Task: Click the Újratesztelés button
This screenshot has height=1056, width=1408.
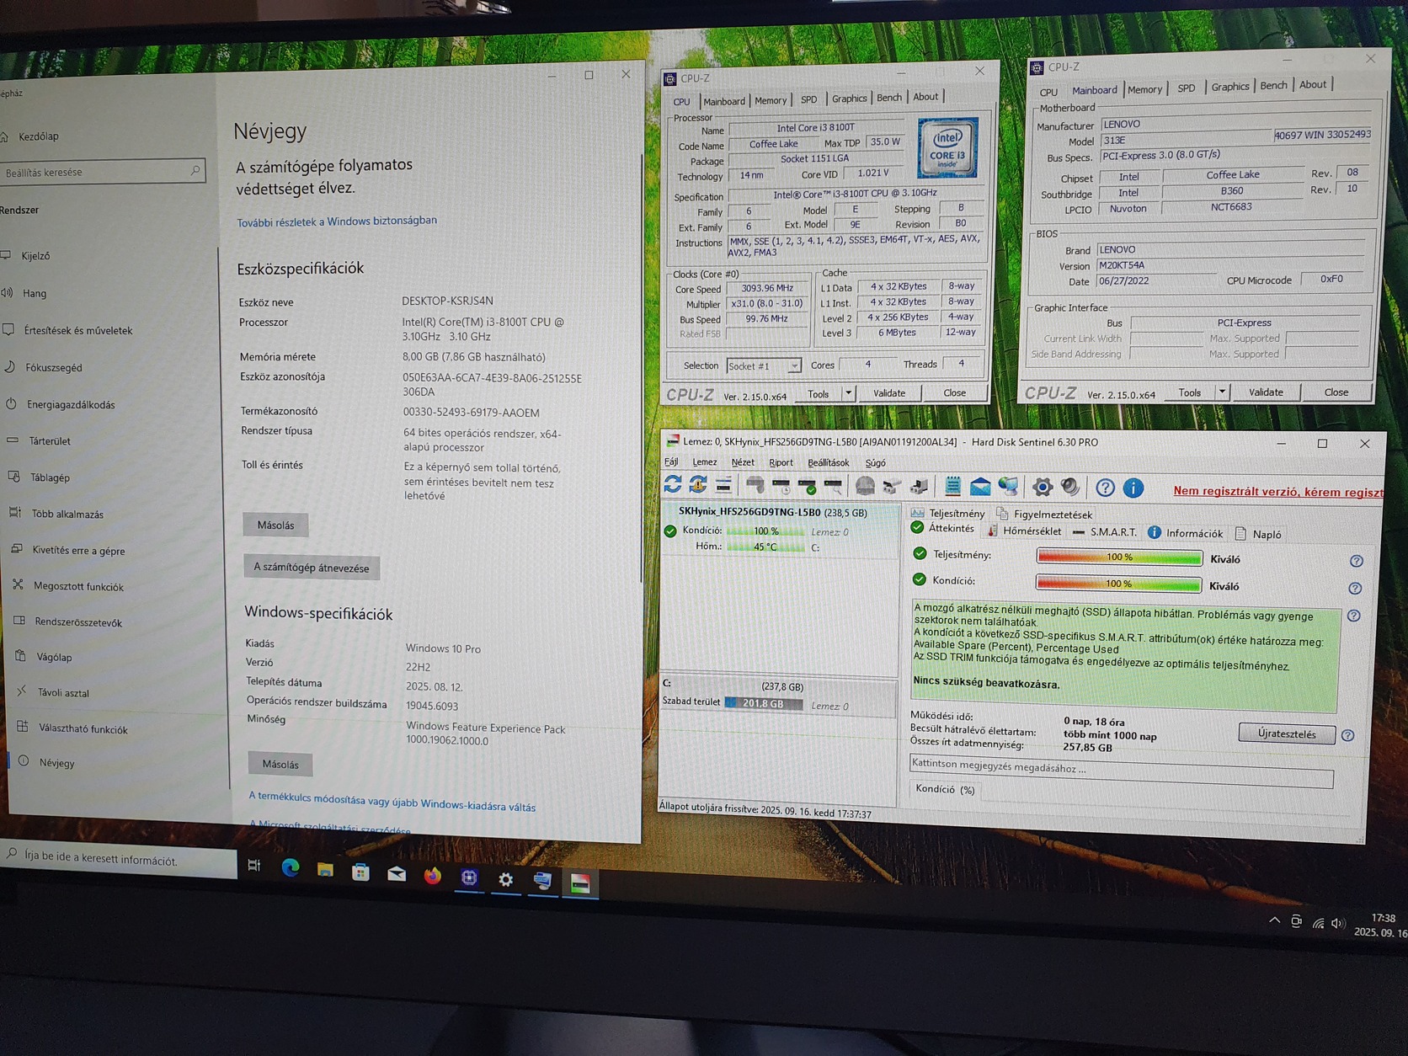Action: click(x=1287, y=733)
